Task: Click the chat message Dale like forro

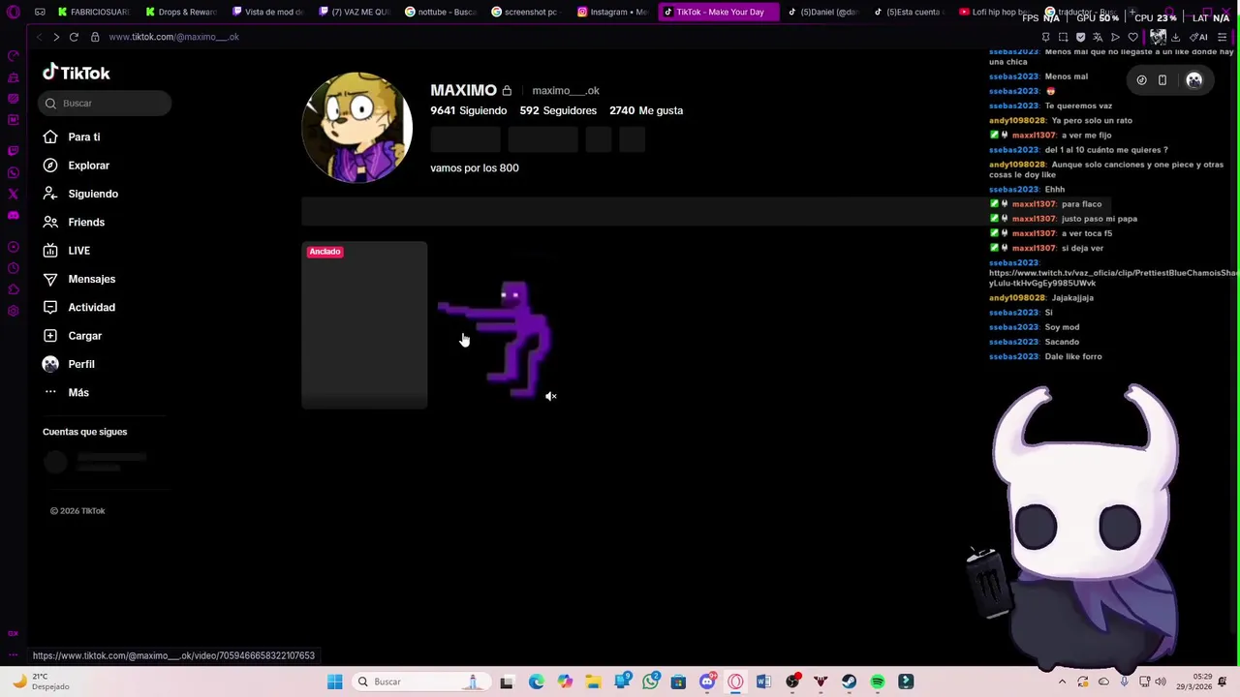Action: point(1073,357)
